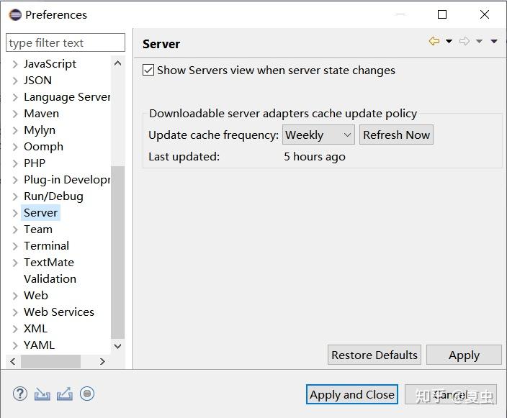
Task: Click into the type filter text field
Action: tap(66, 42)
